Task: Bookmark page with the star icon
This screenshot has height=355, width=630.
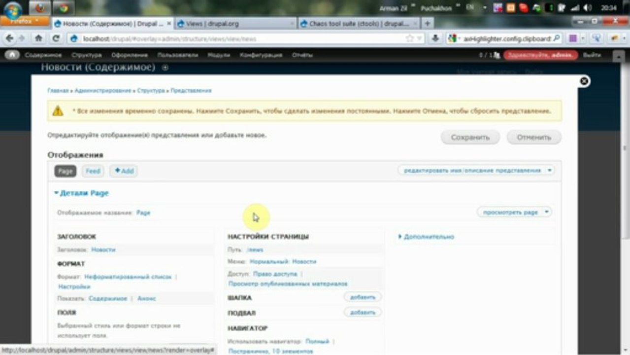Action: click(x=409, y=38)
